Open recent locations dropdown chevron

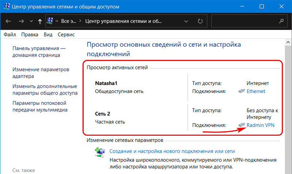point(31,21)
